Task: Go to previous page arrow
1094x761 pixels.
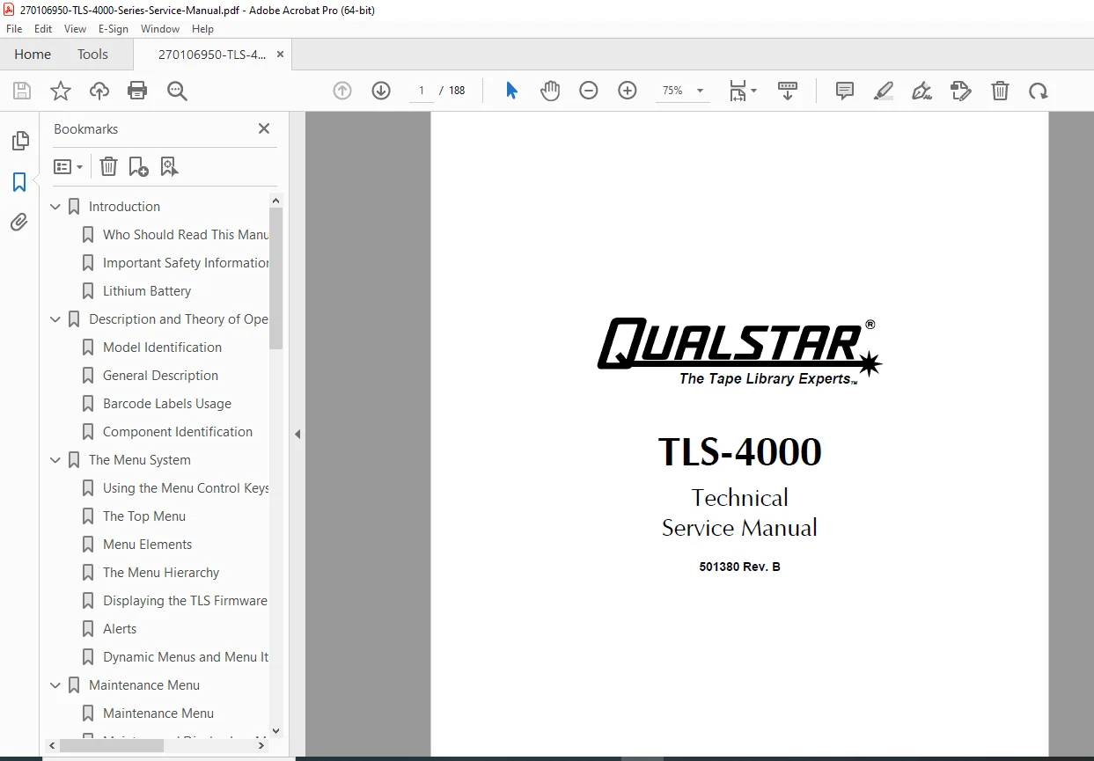Action: coord(342,91)
